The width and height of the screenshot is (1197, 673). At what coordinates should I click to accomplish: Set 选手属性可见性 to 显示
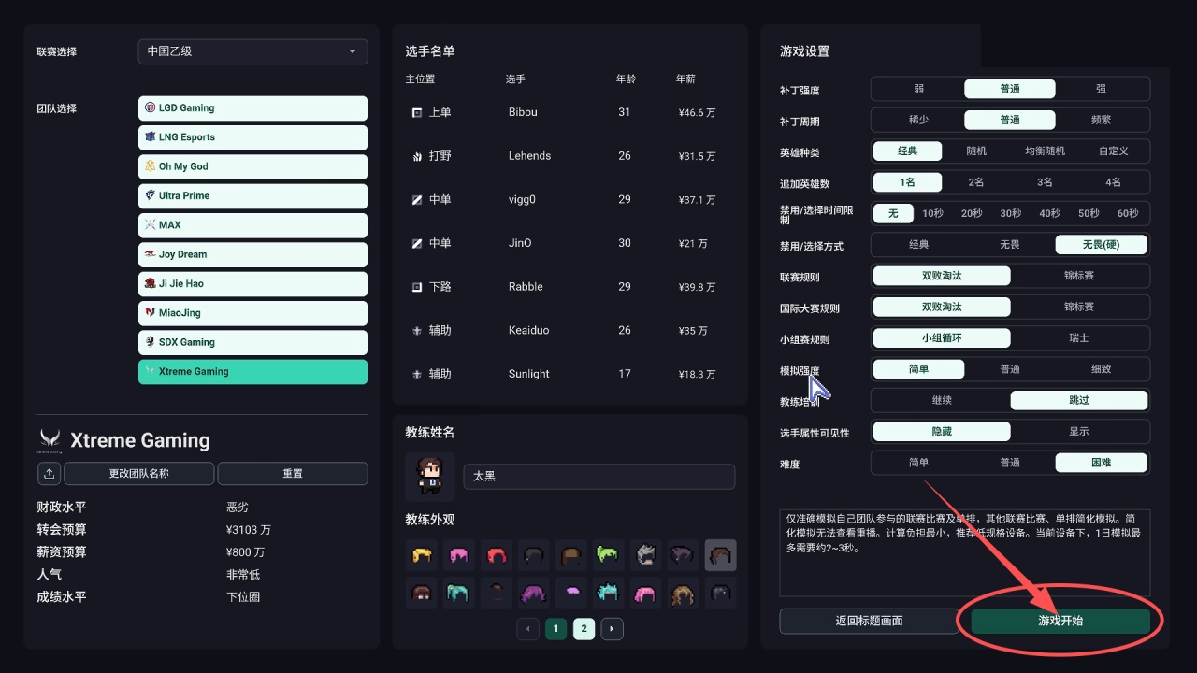pos(1079,431)
